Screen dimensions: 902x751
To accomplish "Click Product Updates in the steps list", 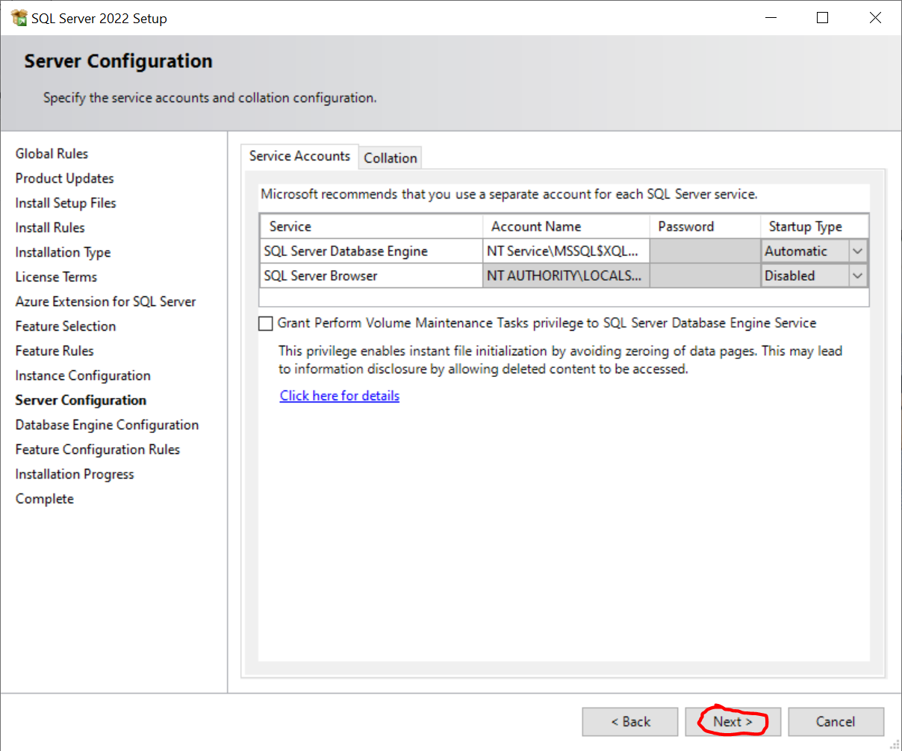I will click(x=64, y=178).
